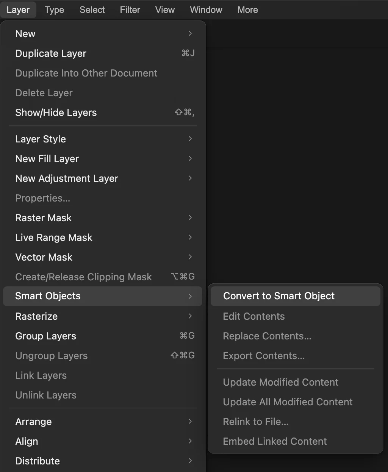Image resolution: width=388 pixels, height=472 pixels.
Task: Open the Type menu
Action: click(x=54, y=10)
